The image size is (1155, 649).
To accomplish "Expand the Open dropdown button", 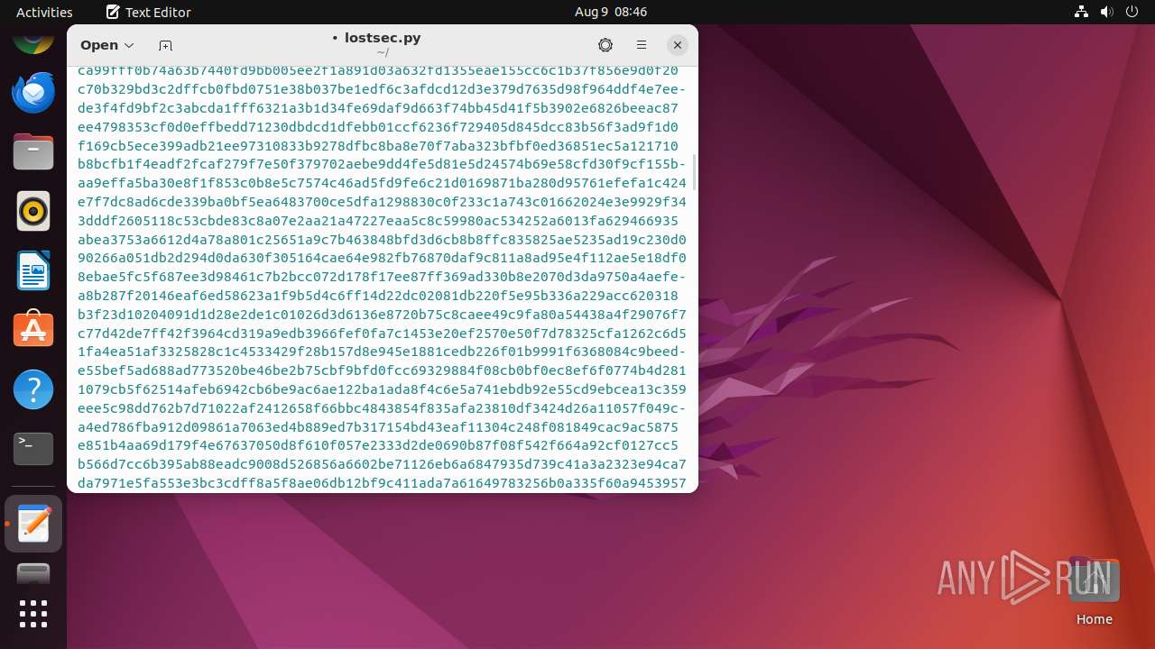I will pyautogui.click(x=107, y=45).
